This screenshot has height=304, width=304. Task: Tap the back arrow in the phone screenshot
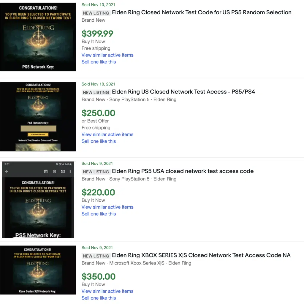[x=7, y=172]
